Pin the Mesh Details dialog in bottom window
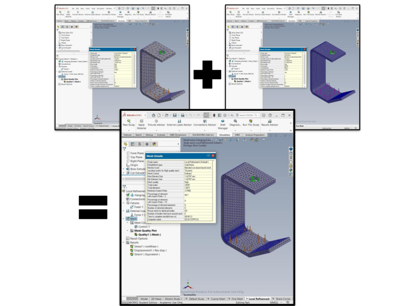 tap(208, 156)
